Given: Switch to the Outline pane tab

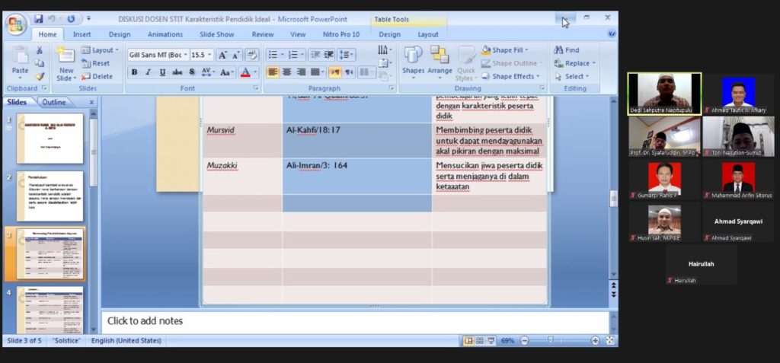Looking at the screenshot, I should 54,102.
